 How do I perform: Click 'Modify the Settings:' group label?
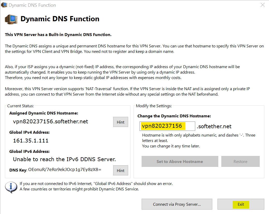(x=154, y=106)
